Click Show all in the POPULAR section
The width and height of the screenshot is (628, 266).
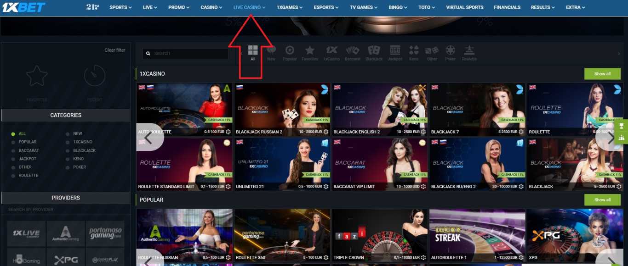tap(602, 200)
